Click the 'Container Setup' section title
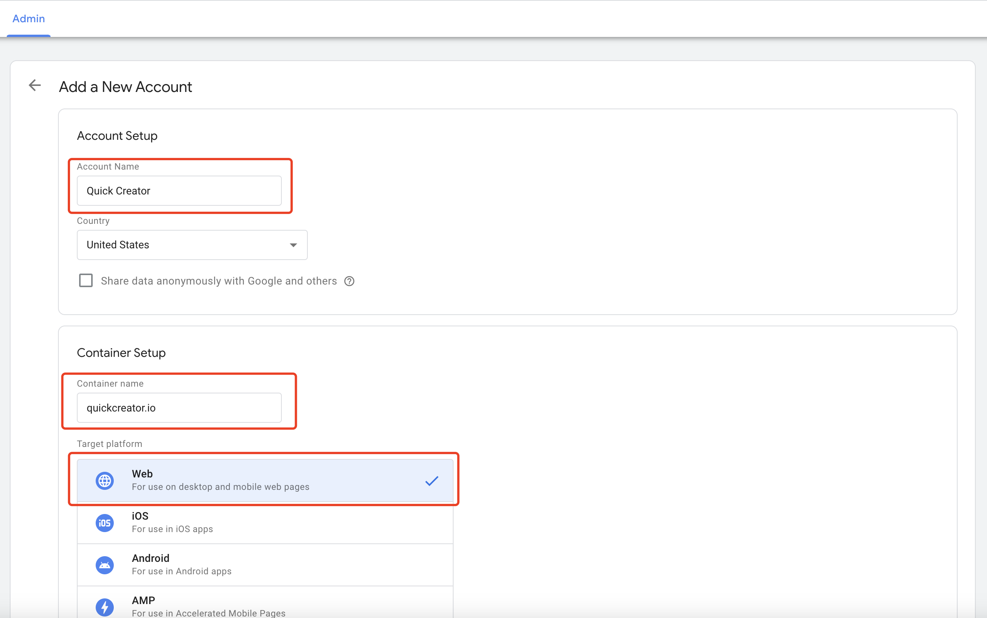Image resolution: width=987 pixels, height=618 pixels. coord(121,353)
